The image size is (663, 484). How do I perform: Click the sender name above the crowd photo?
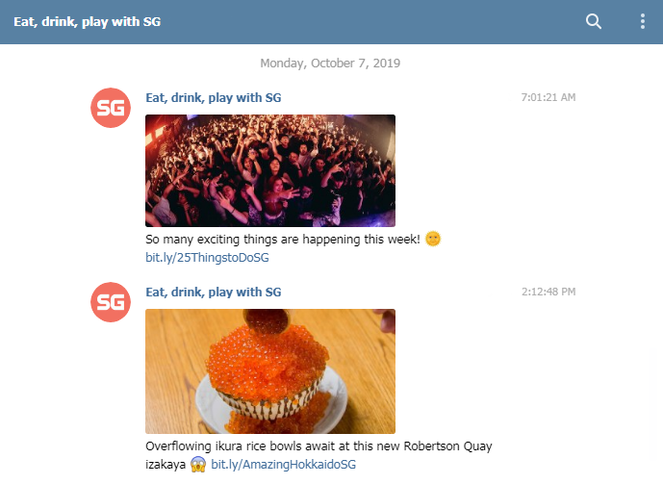[213, 97]
